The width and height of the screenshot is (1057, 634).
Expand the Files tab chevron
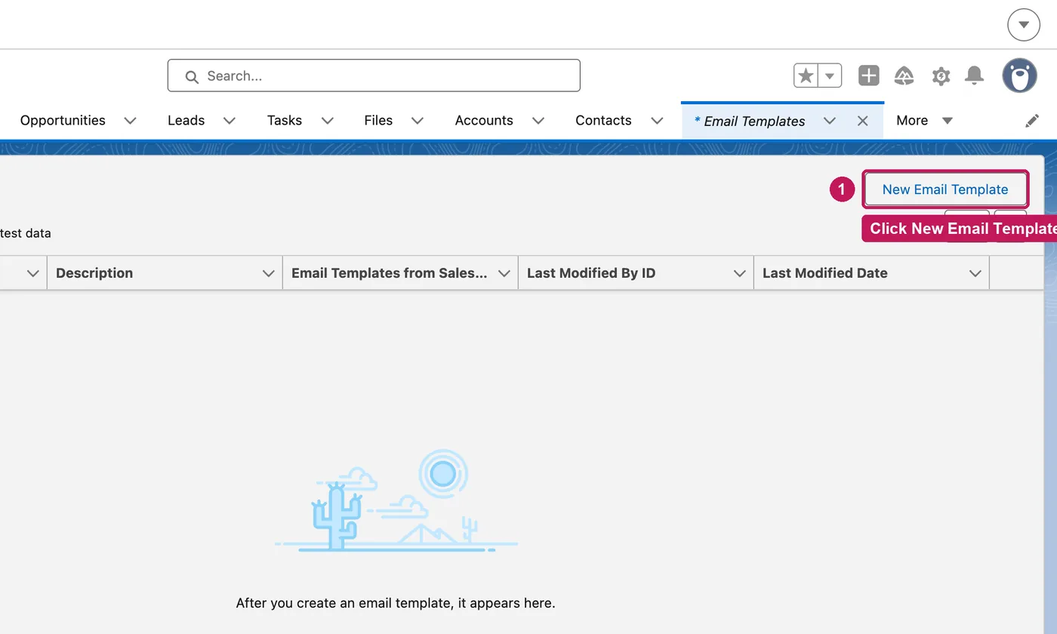click(x=418, y=121)
